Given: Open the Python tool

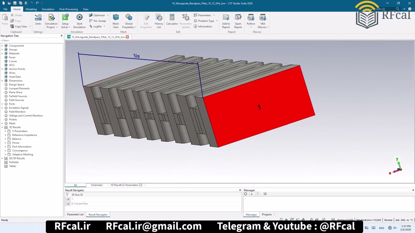Looking at the screenshot, I should click(251, 21).
